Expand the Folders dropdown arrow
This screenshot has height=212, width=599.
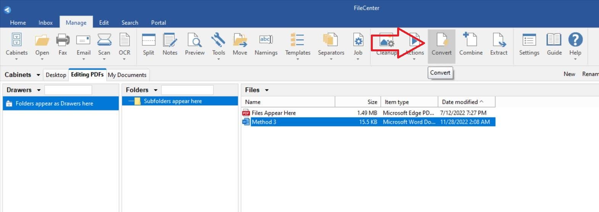tap(156, 90)
